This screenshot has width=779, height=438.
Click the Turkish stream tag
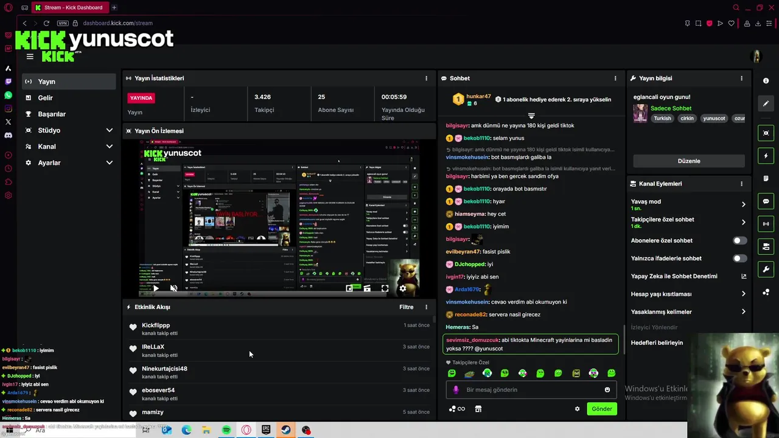pyautogui.click(x=662, y=119)
